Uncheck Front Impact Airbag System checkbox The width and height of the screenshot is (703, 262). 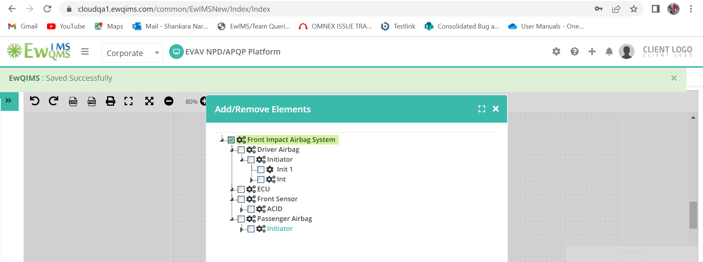pos(231,140)
